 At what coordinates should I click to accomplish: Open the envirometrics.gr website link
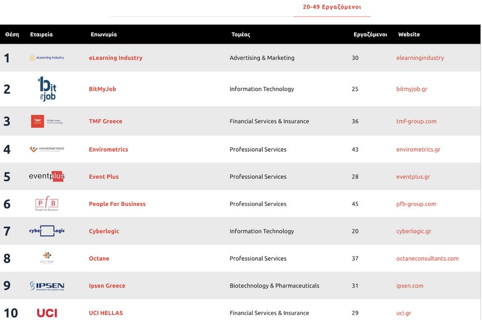click(x=418, y=149)
